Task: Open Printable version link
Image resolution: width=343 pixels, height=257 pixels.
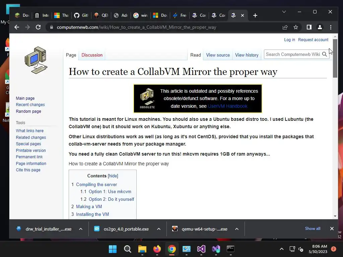Action: pyautogui.click(x=30, y=151)
